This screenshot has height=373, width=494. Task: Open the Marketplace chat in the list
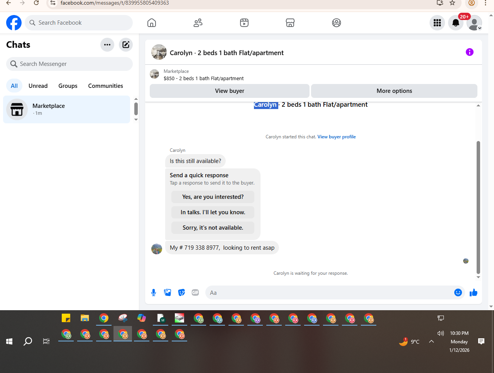pyautogui.click(x=67, y=109)
